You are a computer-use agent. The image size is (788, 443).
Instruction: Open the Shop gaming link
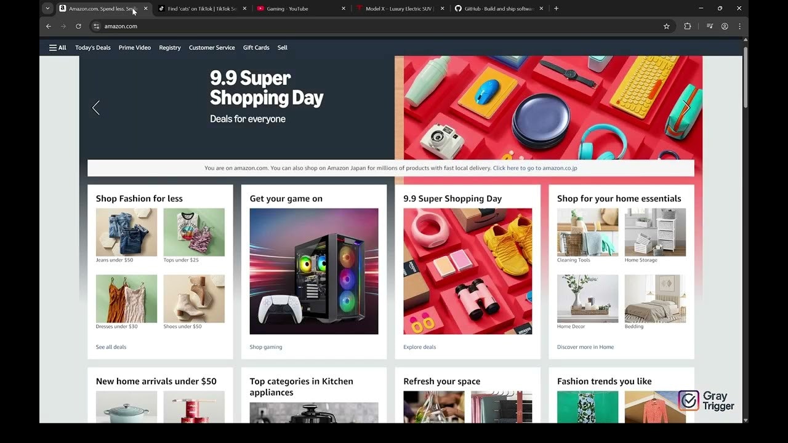tap(266, 347)
